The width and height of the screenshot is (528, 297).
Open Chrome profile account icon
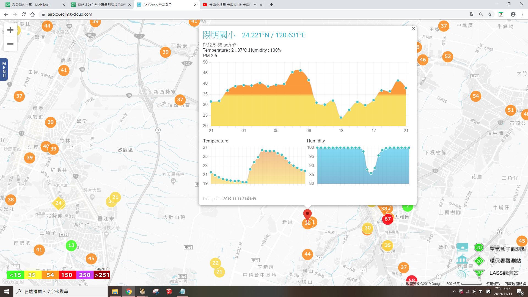click(x=513, y=14)
